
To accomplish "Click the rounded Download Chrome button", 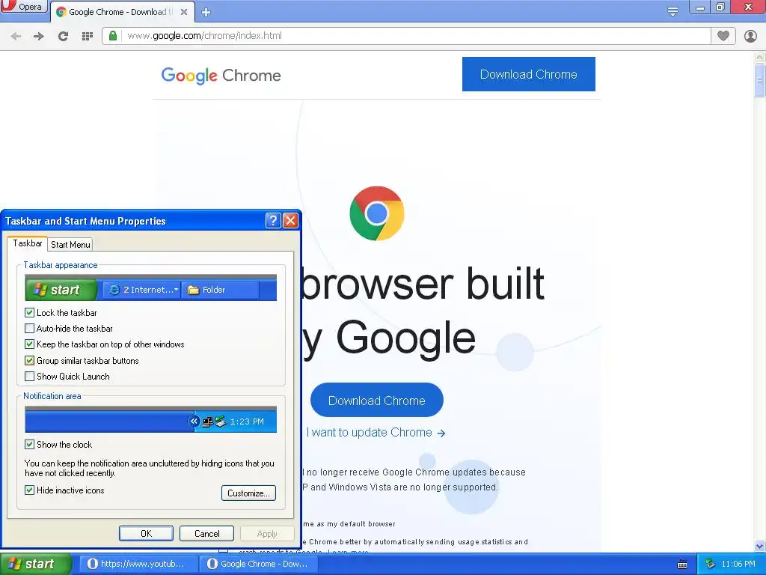I will pos(377,401).
